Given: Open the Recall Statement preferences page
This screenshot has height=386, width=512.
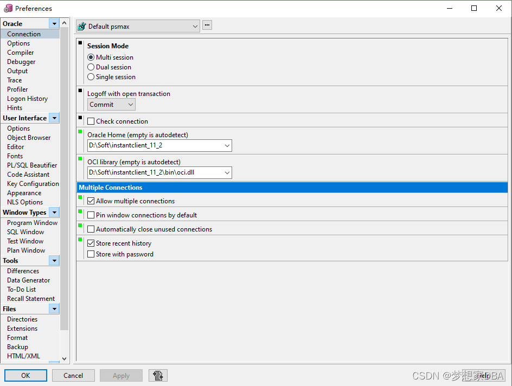Looking at the screenshot, I should tap(31, 299).
